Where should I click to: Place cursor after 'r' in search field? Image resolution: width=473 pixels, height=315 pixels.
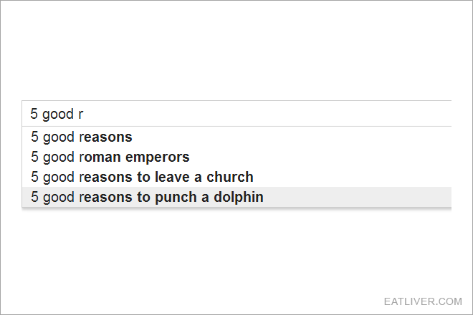(84, 114)
